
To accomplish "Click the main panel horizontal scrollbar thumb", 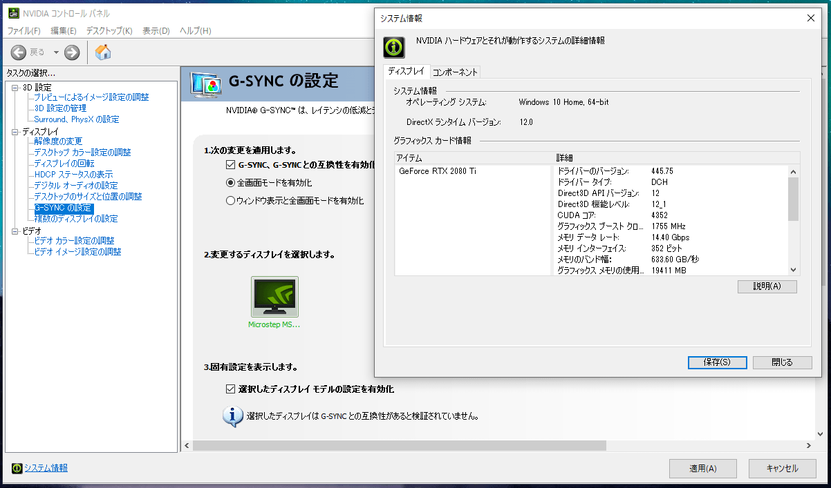I will coord(398,445).
